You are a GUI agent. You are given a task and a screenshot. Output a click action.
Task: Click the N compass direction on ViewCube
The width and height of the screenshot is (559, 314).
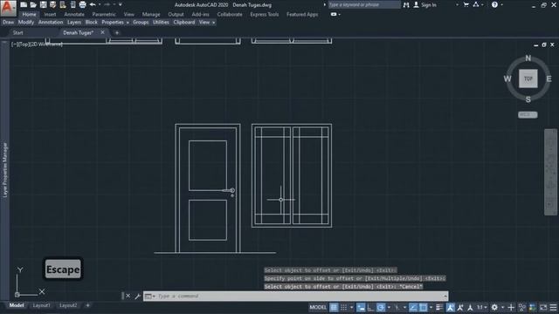click(528, 58)
